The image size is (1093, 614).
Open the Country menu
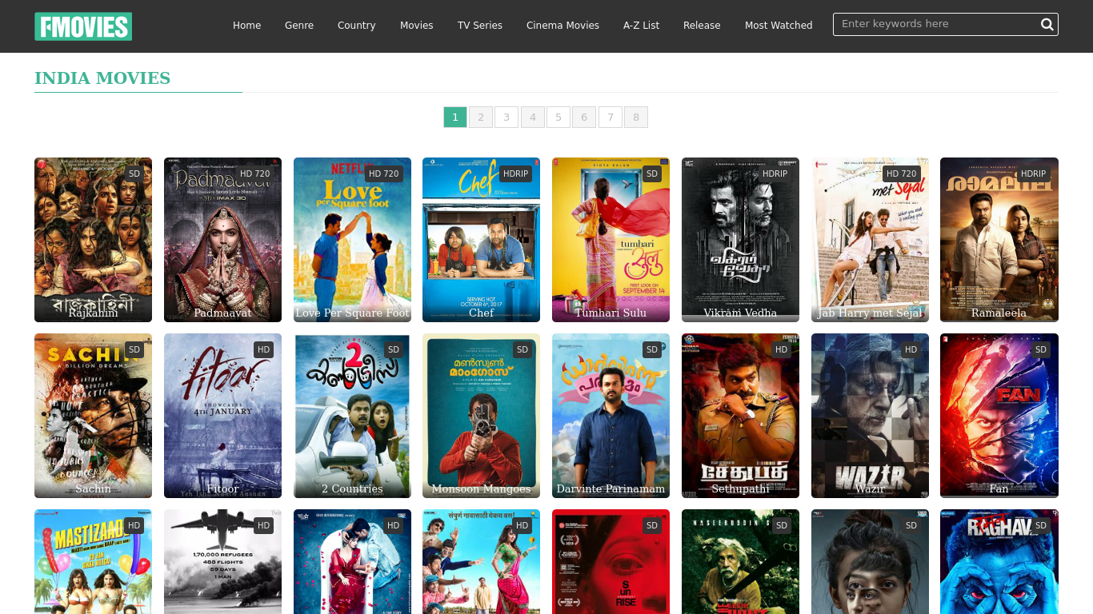click(356, 26)
